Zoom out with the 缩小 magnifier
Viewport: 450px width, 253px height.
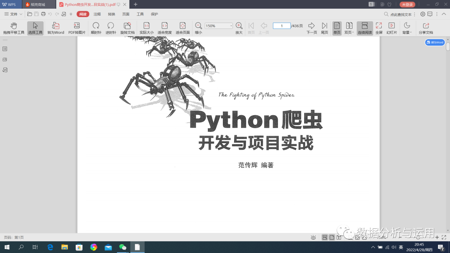point(198,28)
